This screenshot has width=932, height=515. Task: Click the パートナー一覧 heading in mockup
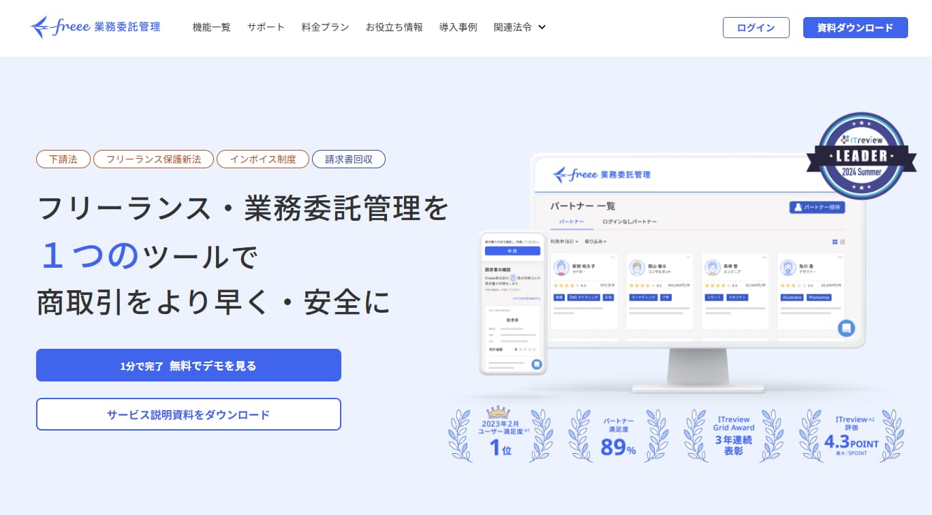tap(582, 206)
